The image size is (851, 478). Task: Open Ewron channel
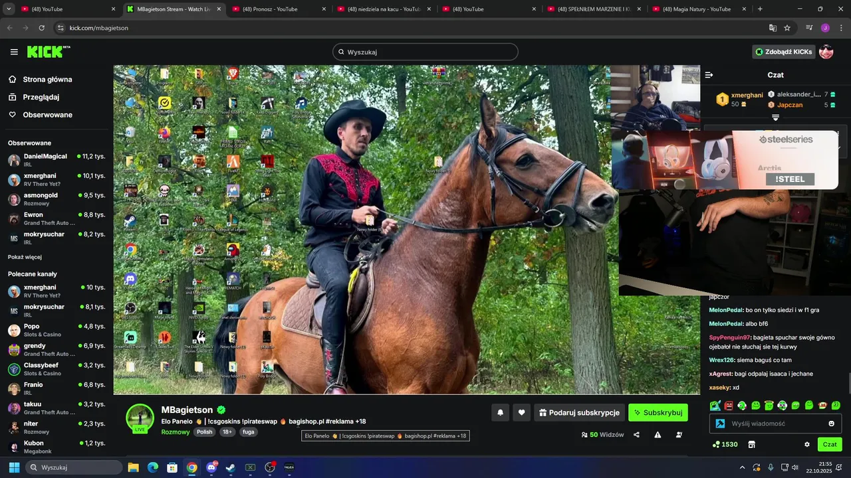57,219
